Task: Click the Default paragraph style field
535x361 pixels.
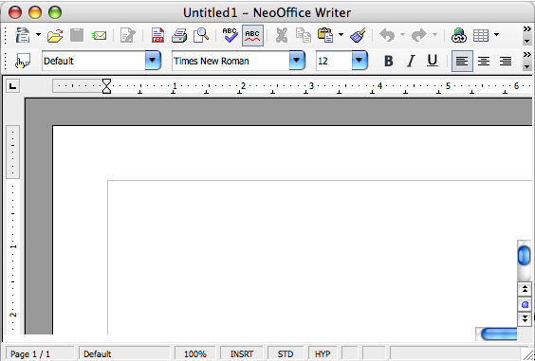Action: (x=94, y=61)
